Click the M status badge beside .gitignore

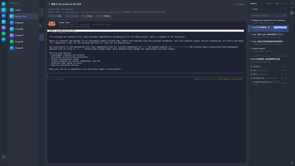[251, 66]
